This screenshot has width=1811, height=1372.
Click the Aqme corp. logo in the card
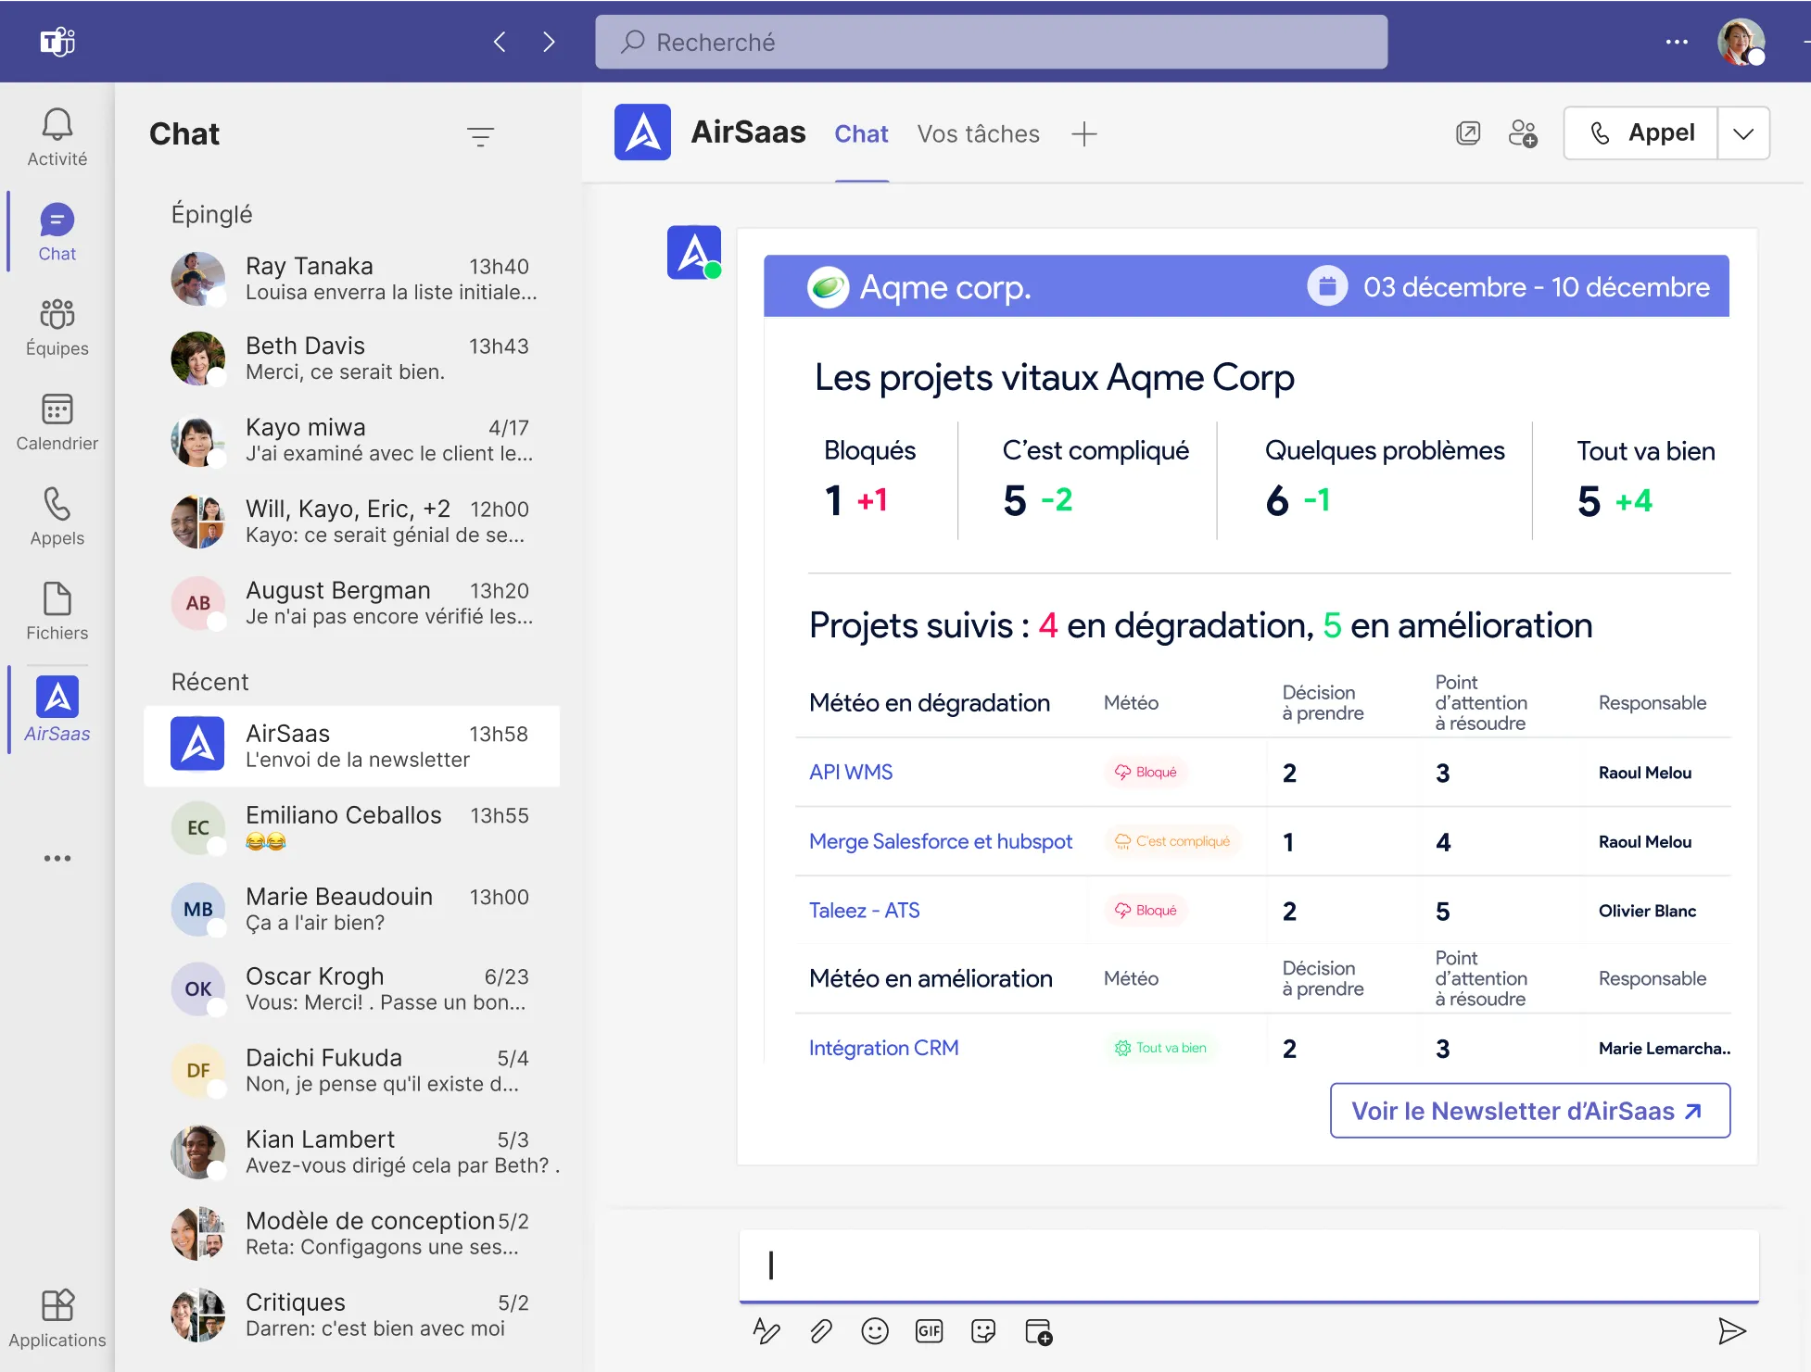pyautogui.click(x=828, y=287)
